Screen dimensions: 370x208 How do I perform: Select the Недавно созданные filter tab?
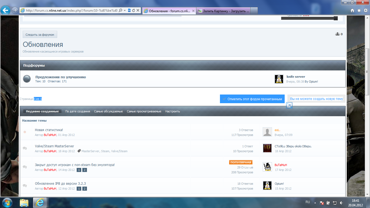42,111
